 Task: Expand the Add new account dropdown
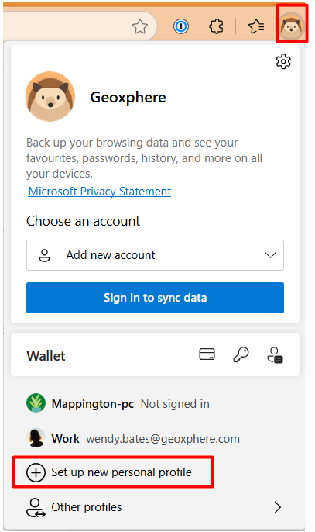(155, 255)
